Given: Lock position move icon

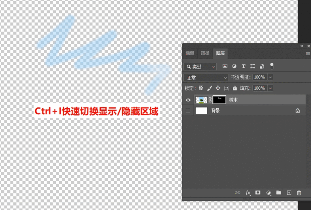Looking at the screenshot, I should 218,88.
